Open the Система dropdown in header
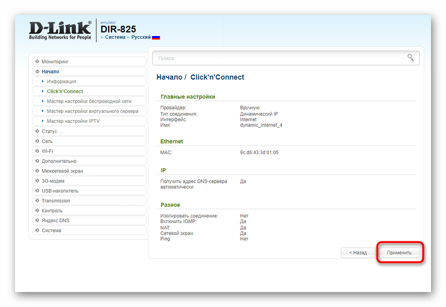The width and height of the screenshot is (446, 307). [115, 37]
